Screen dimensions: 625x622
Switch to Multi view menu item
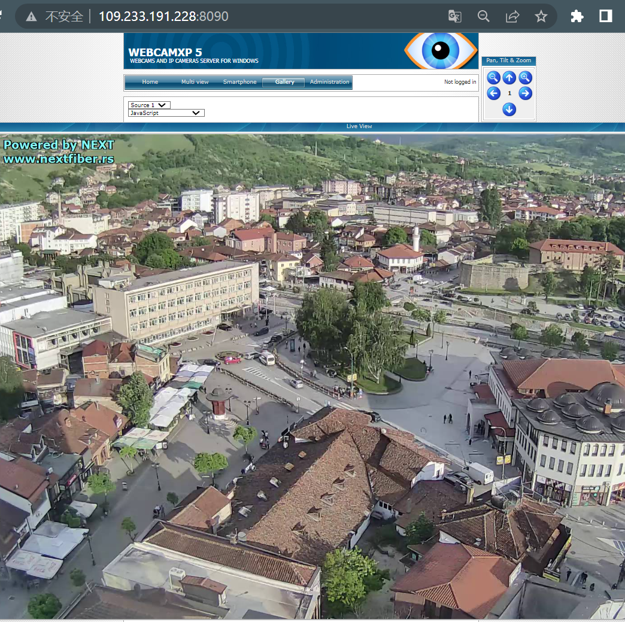(x=195, y=82)
